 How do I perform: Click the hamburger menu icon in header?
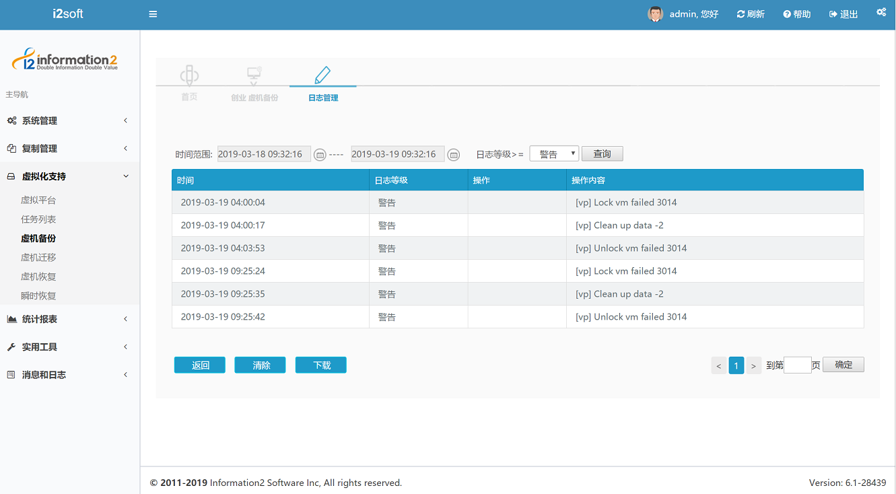[x=153, y=14]
